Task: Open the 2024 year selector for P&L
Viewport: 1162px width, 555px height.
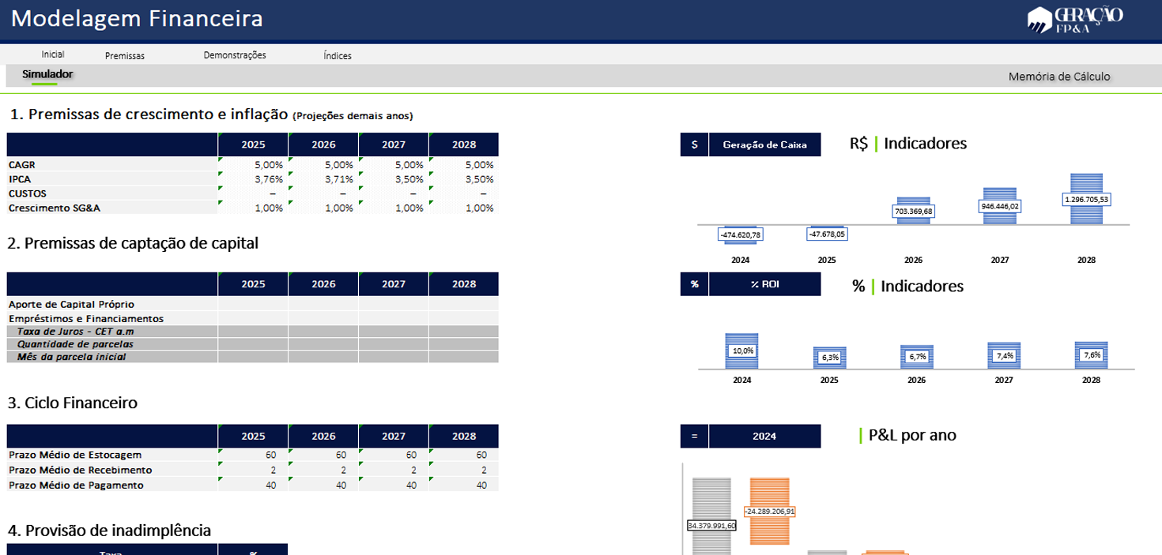Action: pos(764,436)
